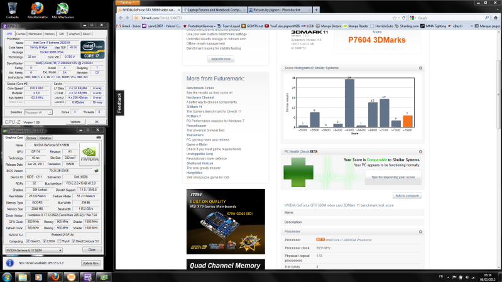Toggle the OpenCL checkbox in GPU-Z
This screenshot has height=282, width=502.
28,241
